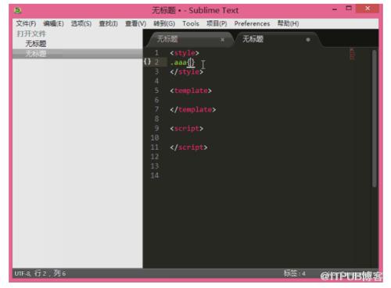Viewport: 391px width, 288px height.
Task: Open the 文件(F) menu
Action: click(26, 23)
